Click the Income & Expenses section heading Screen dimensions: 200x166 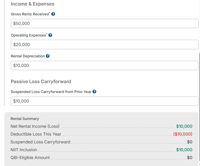pyautogui.click(x=33, y=4)
